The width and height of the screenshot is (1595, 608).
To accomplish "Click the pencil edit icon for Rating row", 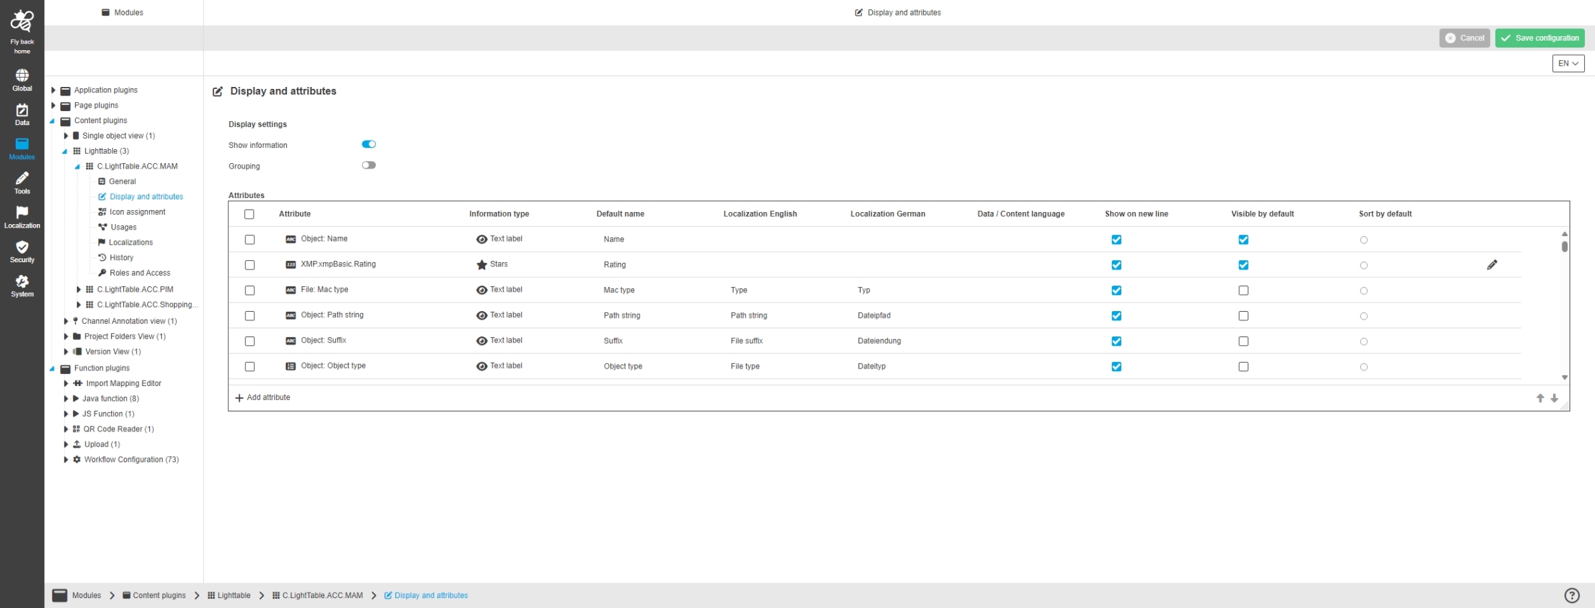I will tap(1491, 265).
